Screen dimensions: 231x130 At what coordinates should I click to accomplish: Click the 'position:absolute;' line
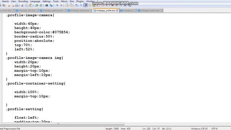pos(34,41)
